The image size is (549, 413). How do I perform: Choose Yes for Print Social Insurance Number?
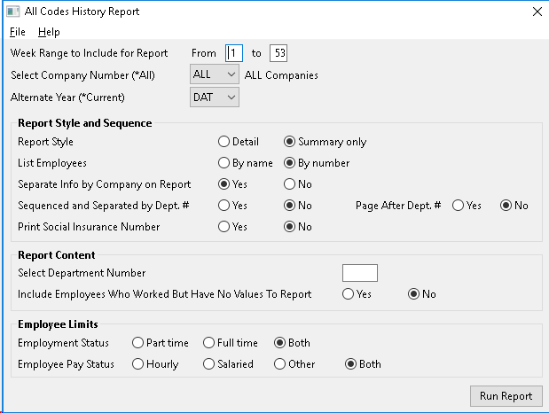pos(232,227)
